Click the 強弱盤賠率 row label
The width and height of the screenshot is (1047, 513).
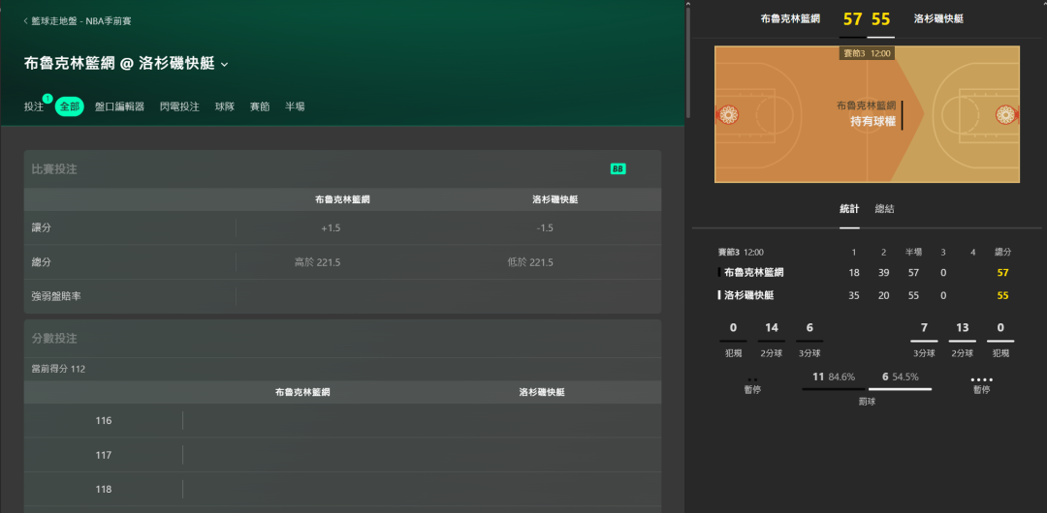tap(57, 296)
